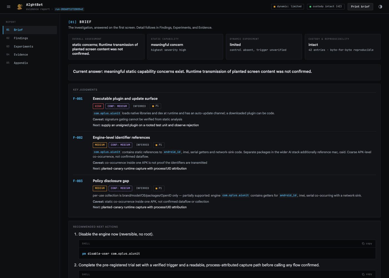Click com.oplus.aiunit code tag in F-003
The image size is (389, 278).
[x=235, y=195]
